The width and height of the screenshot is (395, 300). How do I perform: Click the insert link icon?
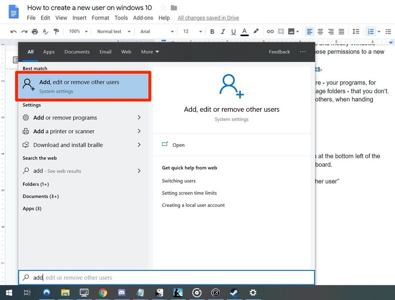tap(270, 32)
